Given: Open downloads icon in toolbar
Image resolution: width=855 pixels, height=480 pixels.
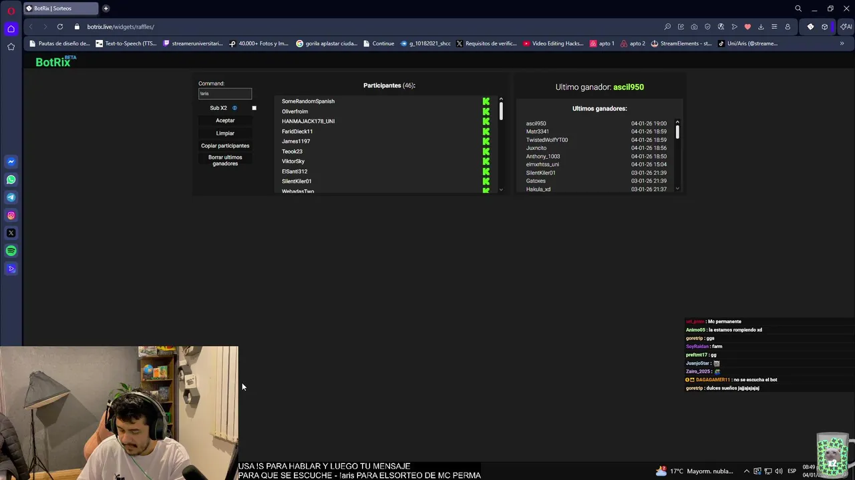Looking at the screenshot, I should point(761,27).
